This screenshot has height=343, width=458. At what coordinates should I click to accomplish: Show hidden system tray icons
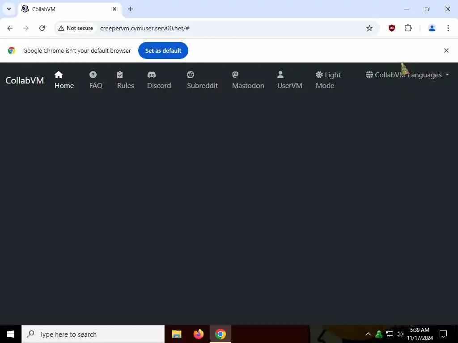[x=368, y=334]
